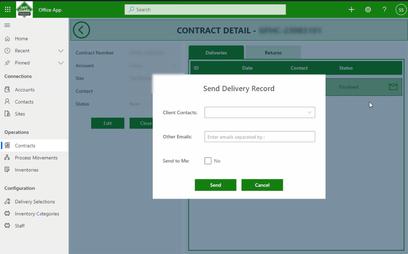This screenshot has height=254, width=408.
Task: Click the back arrow circle icon
Action: click(x=81, y=30)
